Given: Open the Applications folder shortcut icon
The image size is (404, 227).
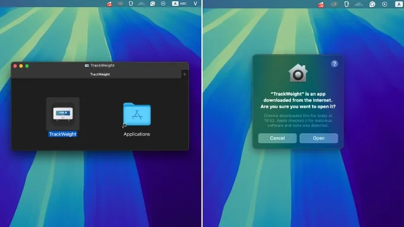Looking at the screenshot, I should (137, 114).
